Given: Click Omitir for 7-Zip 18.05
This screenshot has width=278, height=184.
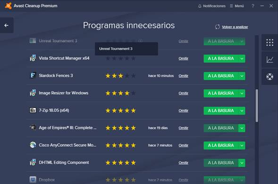Looking at the screenshot, I should click(183, 110).
